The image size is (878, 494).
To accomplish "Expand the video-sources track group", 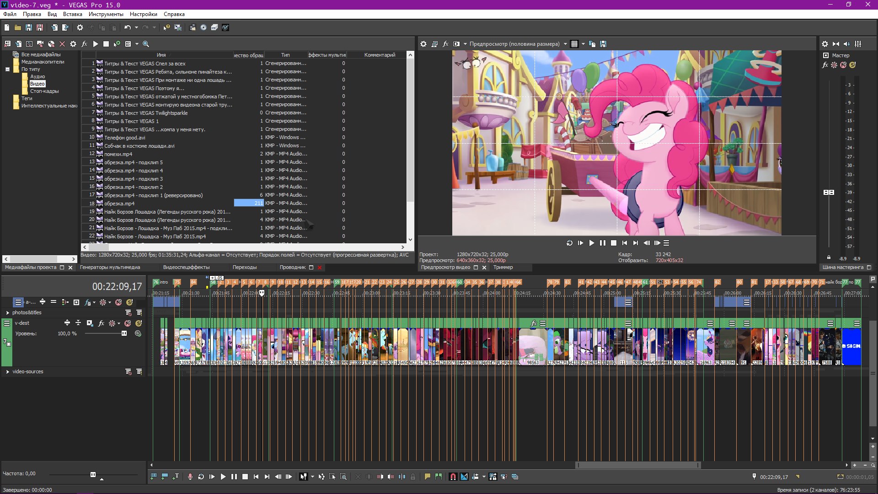I will (8, 371).
